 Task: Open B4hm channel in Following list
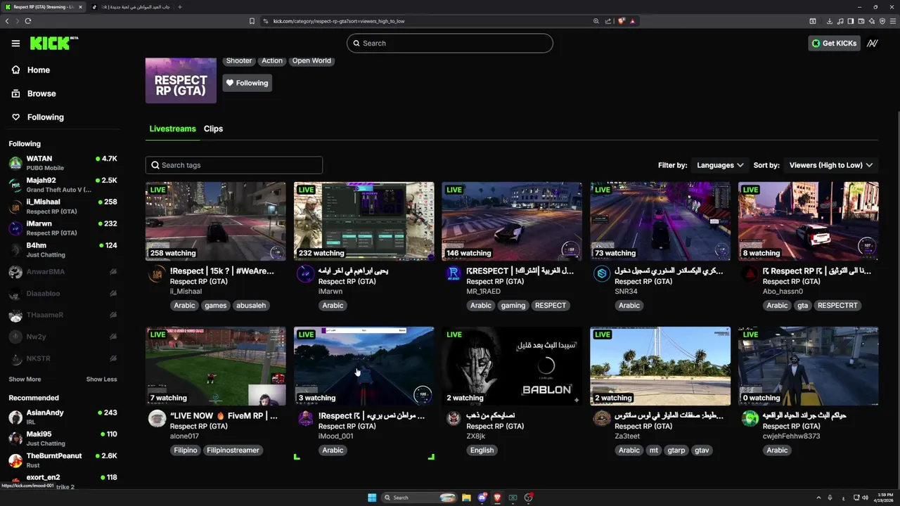pyautogui.click(x=62, y=249)
